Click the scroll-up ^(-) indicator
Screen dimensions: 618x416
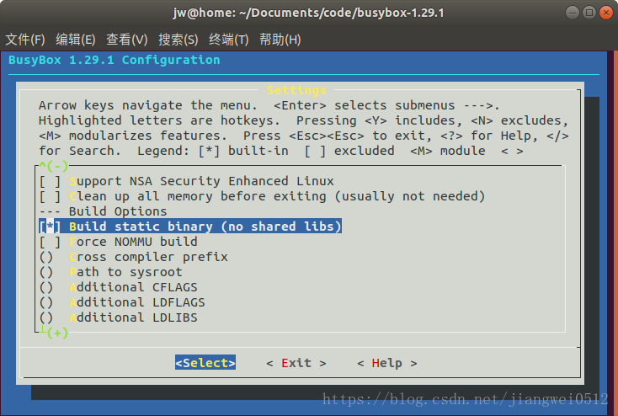click(x=54, y=166)
